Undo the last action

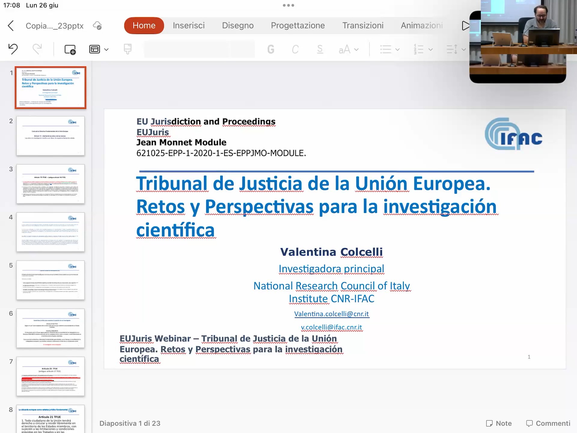(x=13, y=49)
